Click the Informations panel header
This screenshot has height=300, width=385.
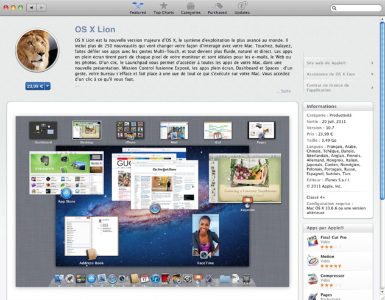pyautogui.click(x=338, y=106)
